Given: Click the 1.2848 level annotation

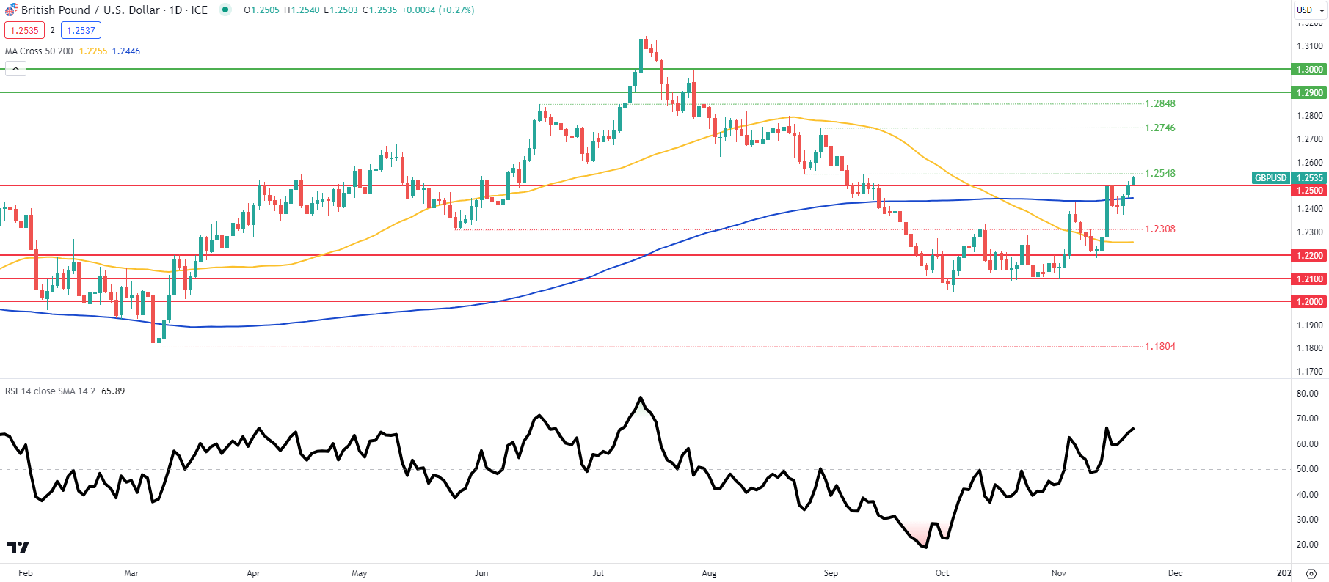Looking at the screenshot, I should point(1160,104).
